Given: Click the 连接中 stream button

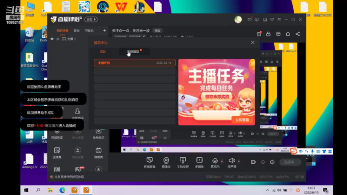Looking at the screenshot, I should pos(290,162).
